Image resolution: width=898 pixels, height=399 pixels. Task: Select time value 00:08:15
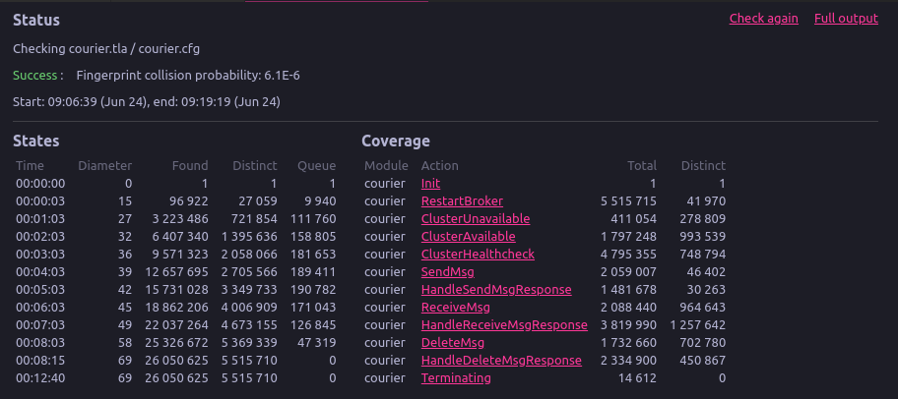pyautogui.click(x=40, y=361)
